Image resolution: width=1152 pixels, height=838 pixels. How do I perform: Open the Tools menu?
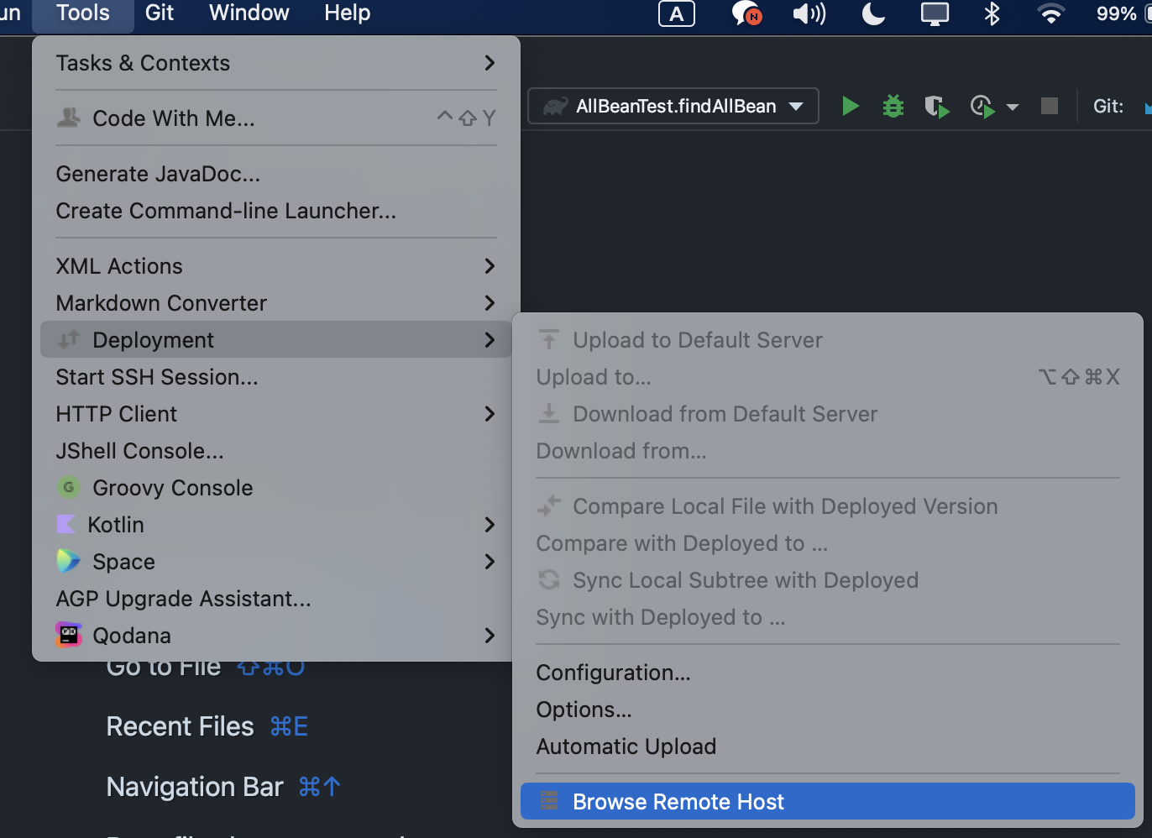tap(83, 13)
